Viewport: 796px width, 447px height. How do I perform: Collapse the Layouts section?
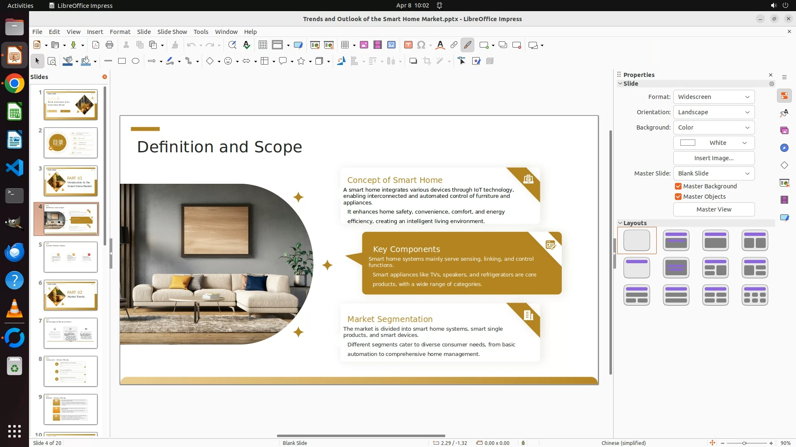point(620,223)
